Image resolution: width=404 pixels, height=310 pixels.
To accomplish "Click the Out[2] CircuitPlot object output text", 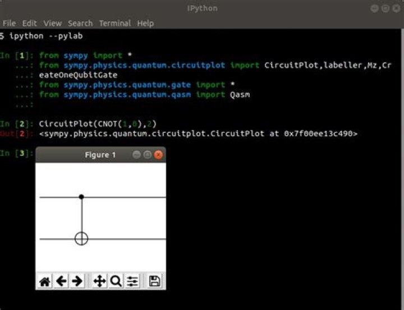I will pyautogui.click(x=198, y=134).
